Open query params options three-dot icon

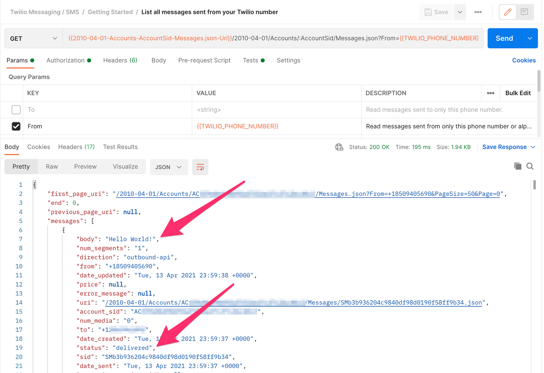tap(491, 93)
